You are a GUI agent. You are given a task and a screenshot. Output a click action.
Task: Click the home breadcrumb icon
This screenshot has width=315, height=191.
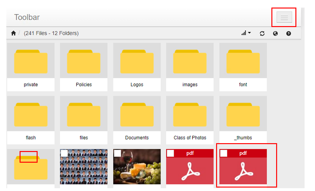coord(13,33)
